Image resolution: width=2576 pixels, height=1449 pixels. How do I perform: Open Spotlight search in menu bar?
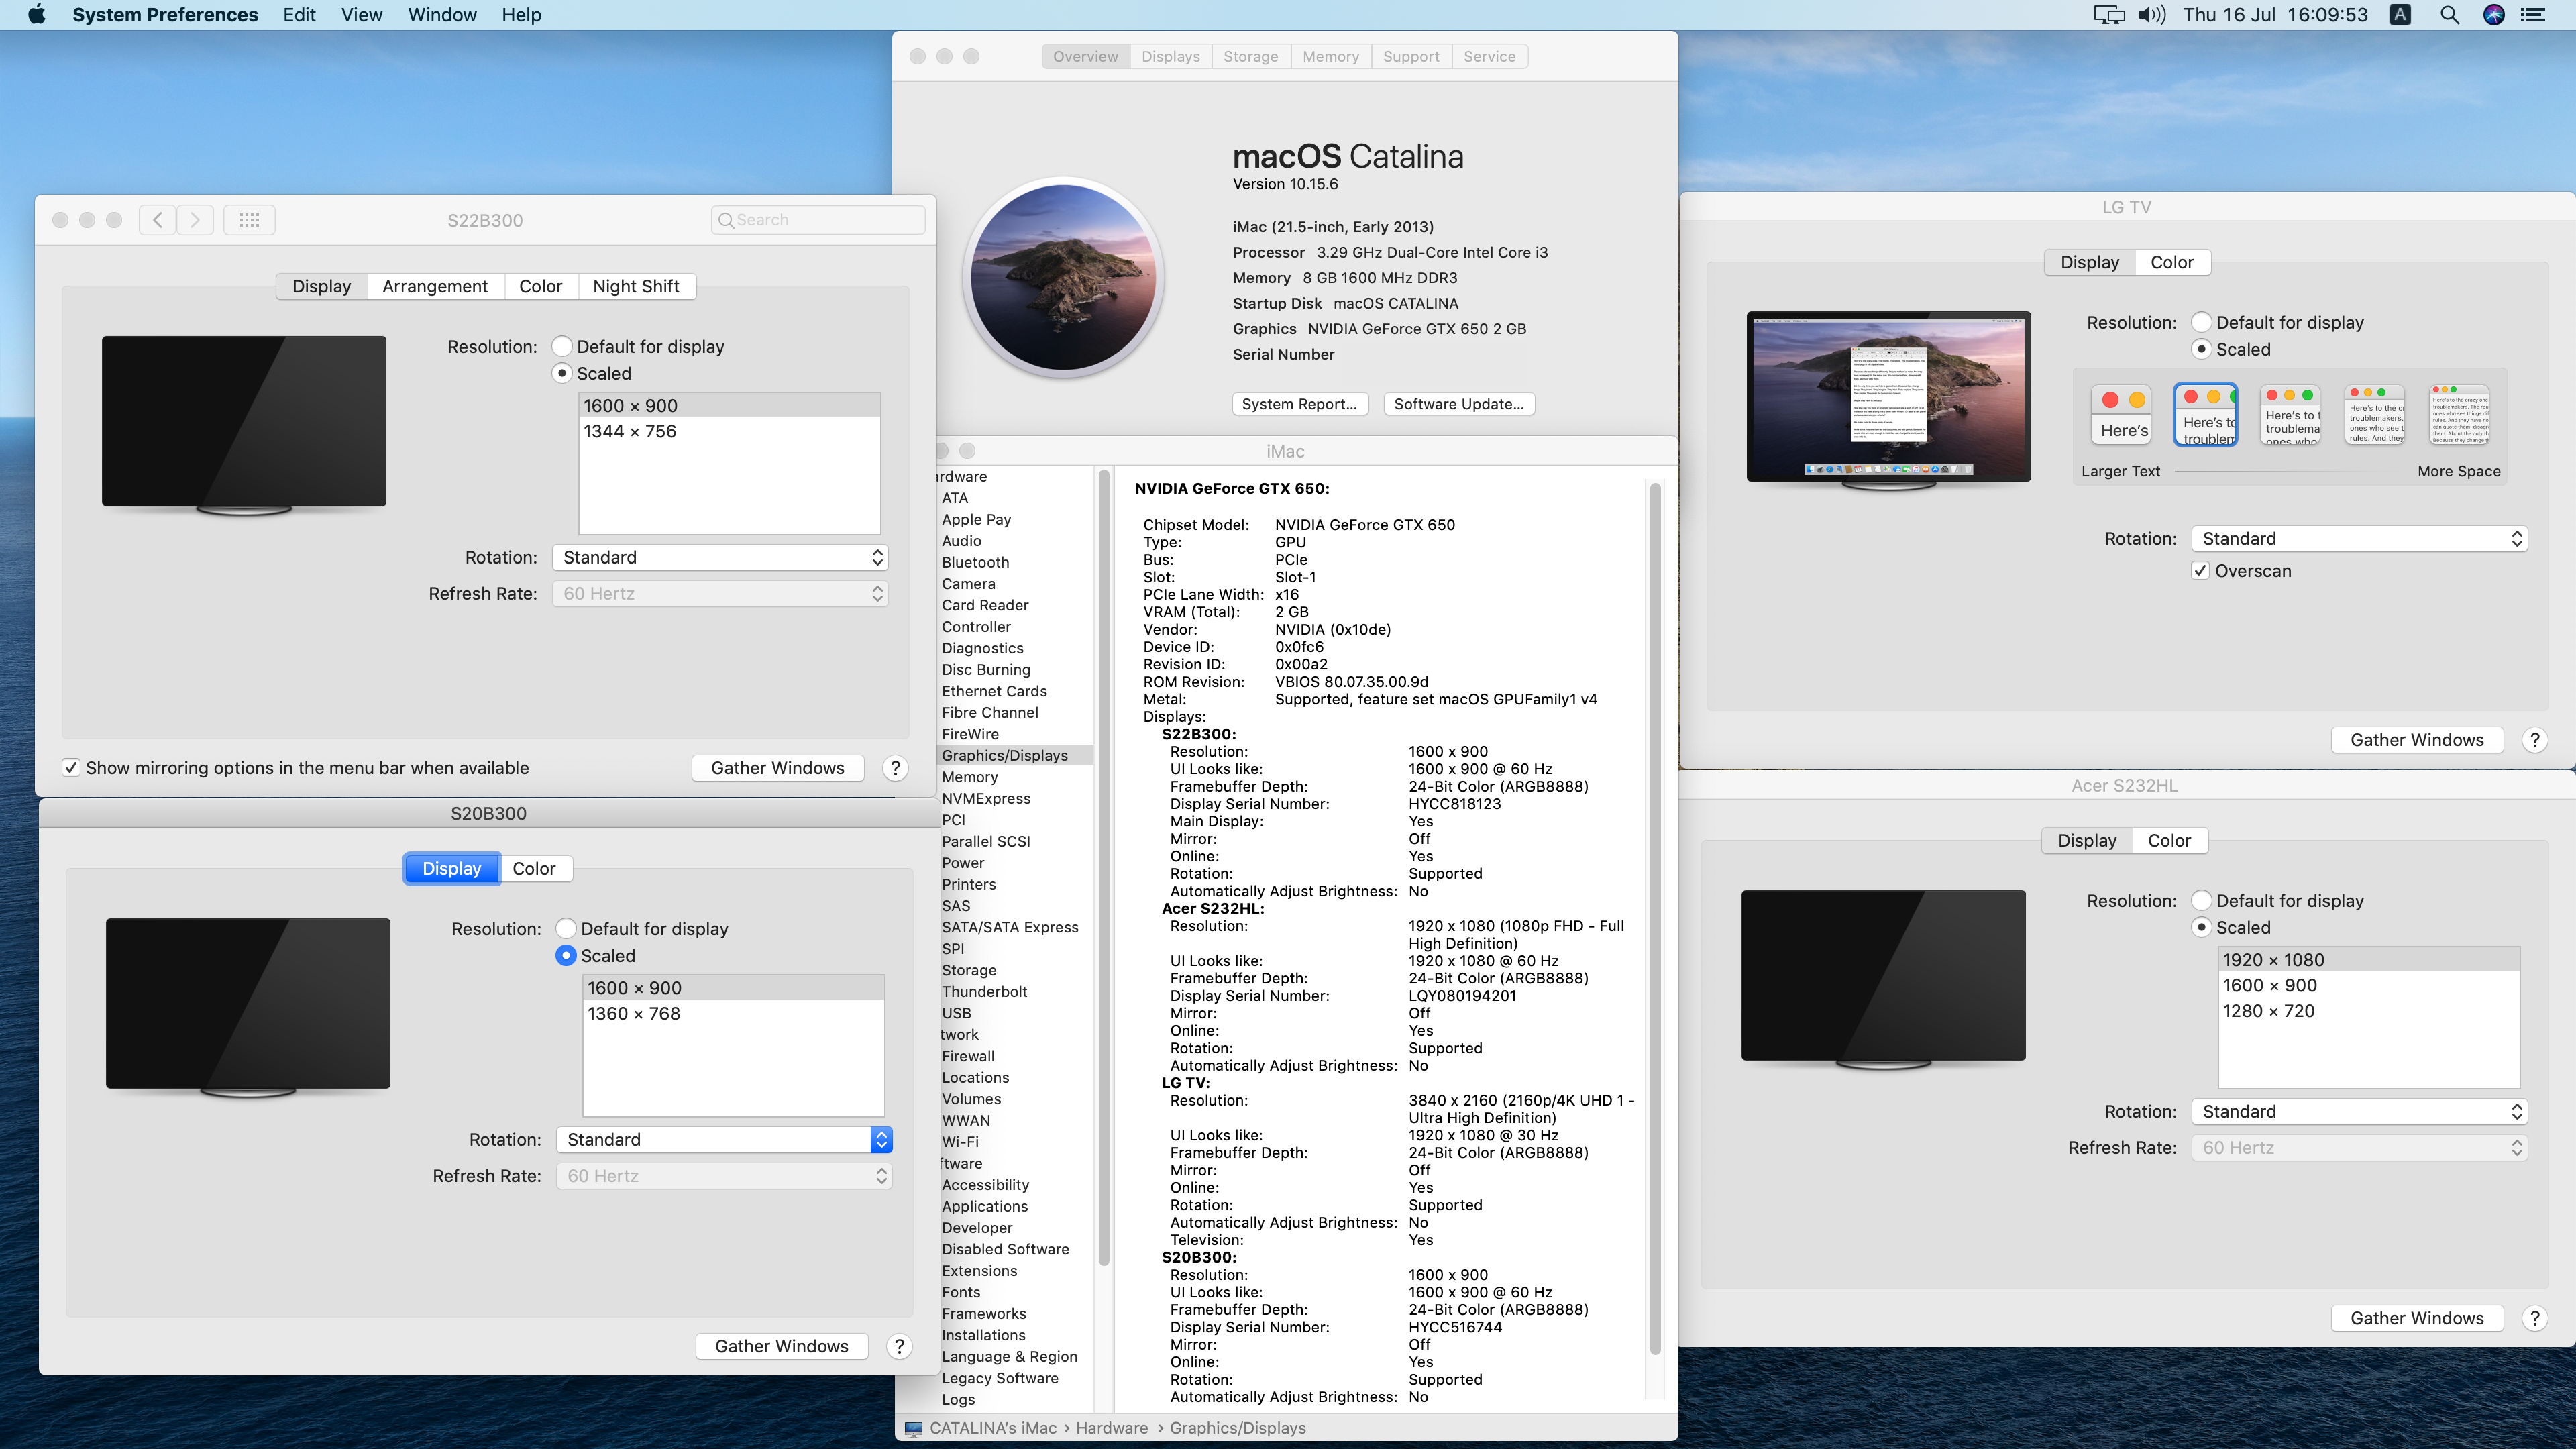[2449, 15]
